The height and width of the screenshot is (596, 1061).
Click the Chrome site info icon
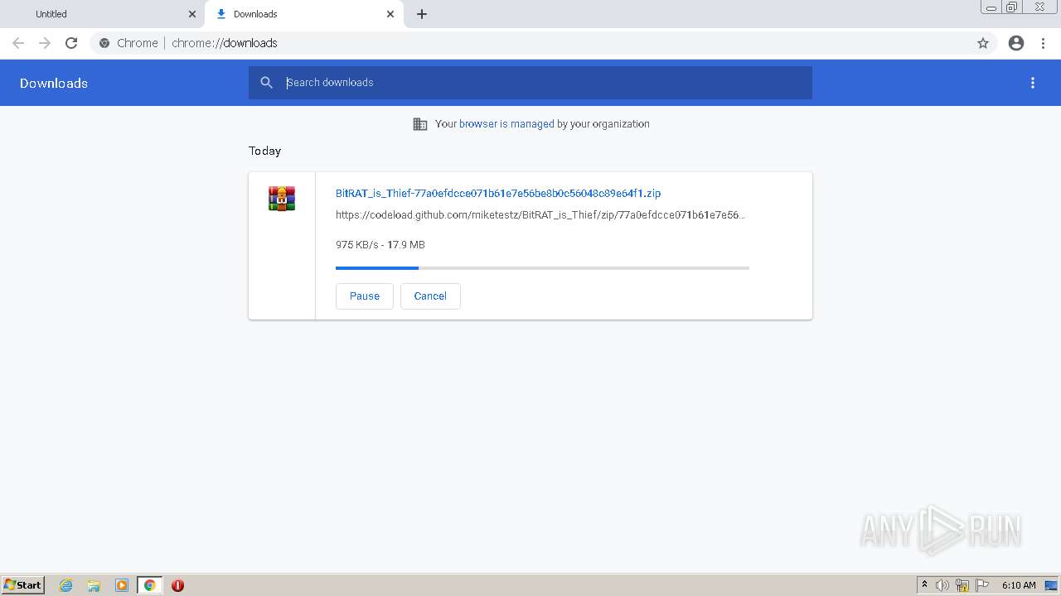(x=104, y=43)
